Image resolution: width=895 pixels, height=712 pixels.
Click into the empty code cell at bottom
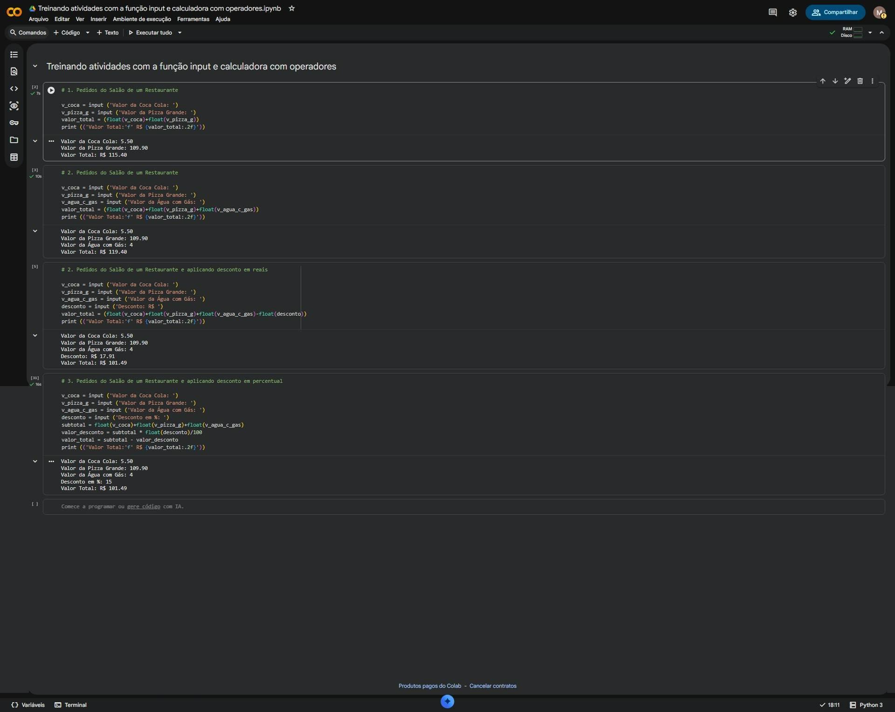(463, 507)
